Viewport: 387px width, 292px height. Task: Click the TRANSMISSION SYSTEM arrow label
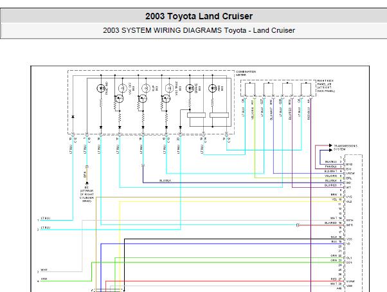click(345, 147)
